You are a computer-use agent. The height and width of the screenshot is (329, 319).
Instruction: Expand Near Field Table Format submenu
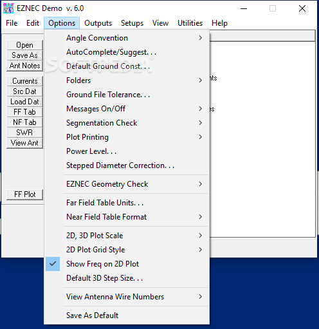[x=127, y=217]
